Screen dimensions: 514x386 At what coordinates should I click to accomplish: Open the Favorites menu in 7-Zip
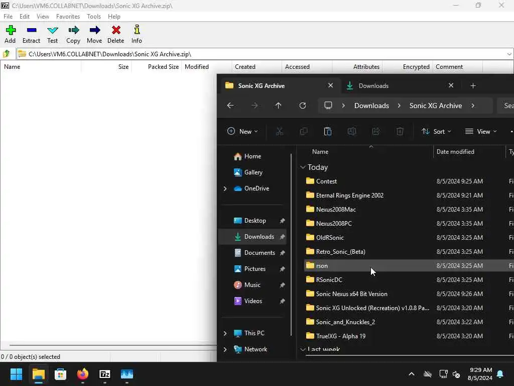pos(68,17)
